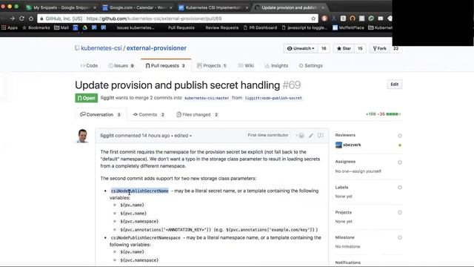Open the Google Drive bookmark icon

coord(85,27)
